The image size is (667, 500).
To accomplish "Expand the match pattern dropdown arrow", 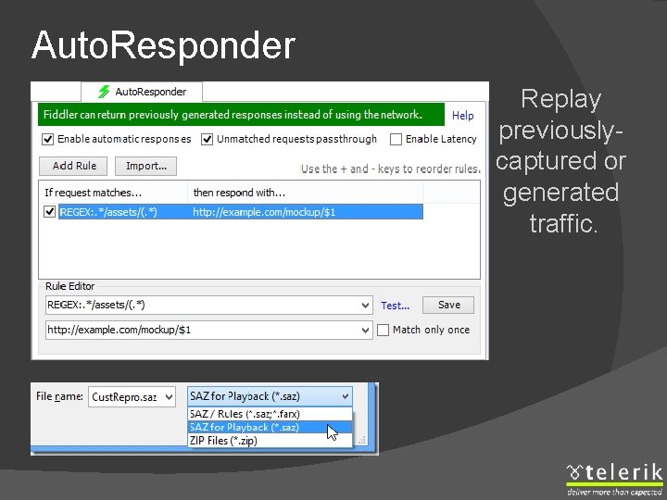I will click(x=365, y=306).
